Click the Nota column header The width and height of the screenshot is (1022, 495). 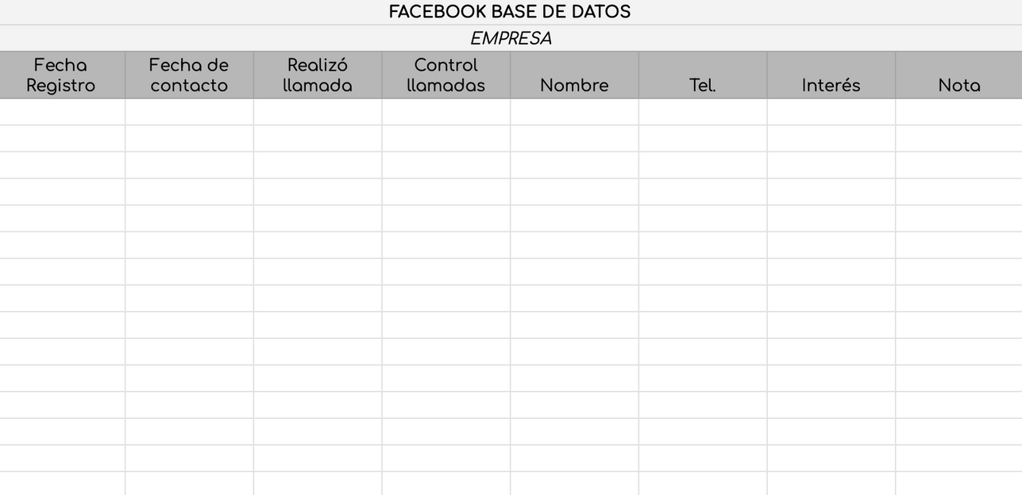pos(958,75)
